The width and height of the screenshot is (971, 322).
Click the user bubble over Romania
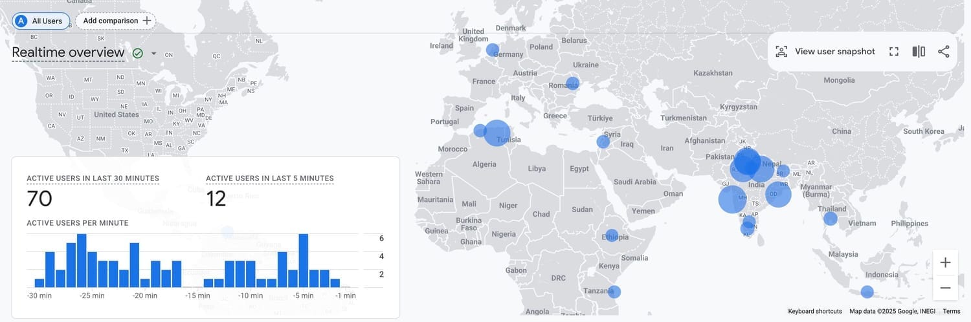click(572, 83)
